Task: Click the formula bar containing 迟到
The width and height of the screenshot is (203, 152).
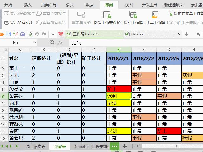Action: click(136, 42)
